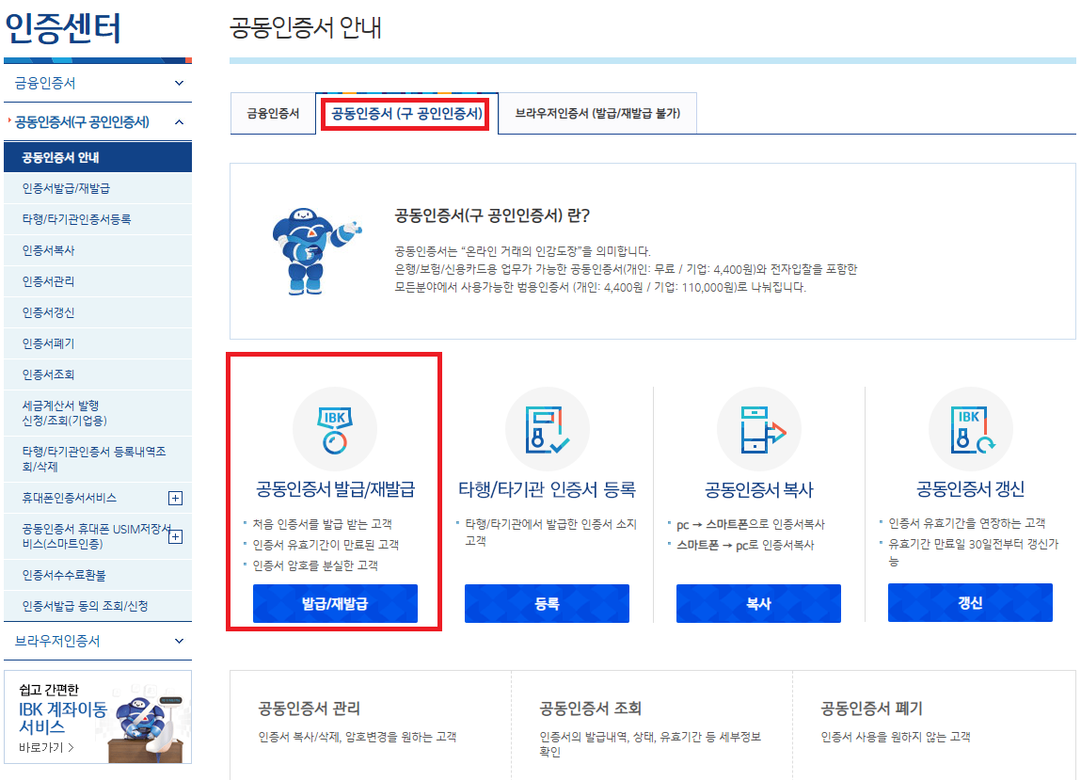Open 인증서폐기 sidebar item
Image resolution: width=1081 pixels, height=780 pixels.
[x=98, y=343]
